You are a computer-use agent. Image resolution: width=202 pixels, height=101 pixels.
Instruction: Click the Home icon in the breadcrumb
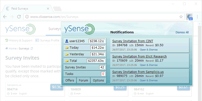tap(7, 48)
